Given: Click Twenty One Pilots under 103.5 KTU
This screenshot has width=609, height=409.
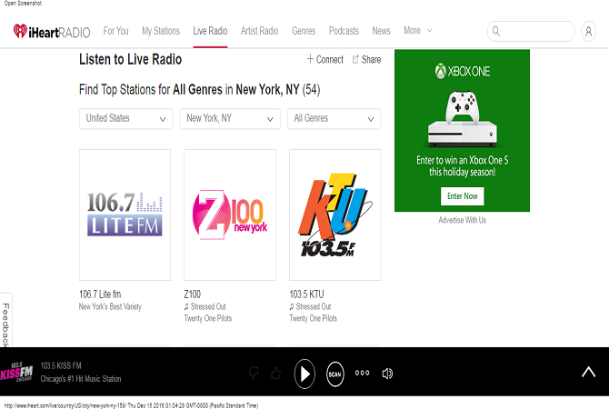Looking at the screenshot, I should coord(313,318).
